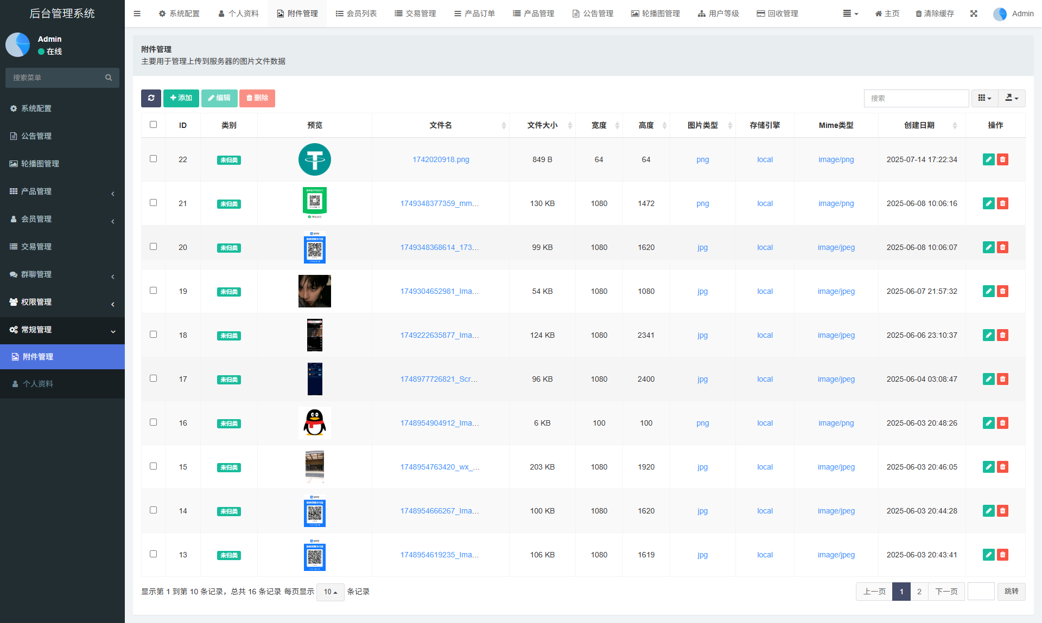Open 公告管理 in the sidebar

36,136
